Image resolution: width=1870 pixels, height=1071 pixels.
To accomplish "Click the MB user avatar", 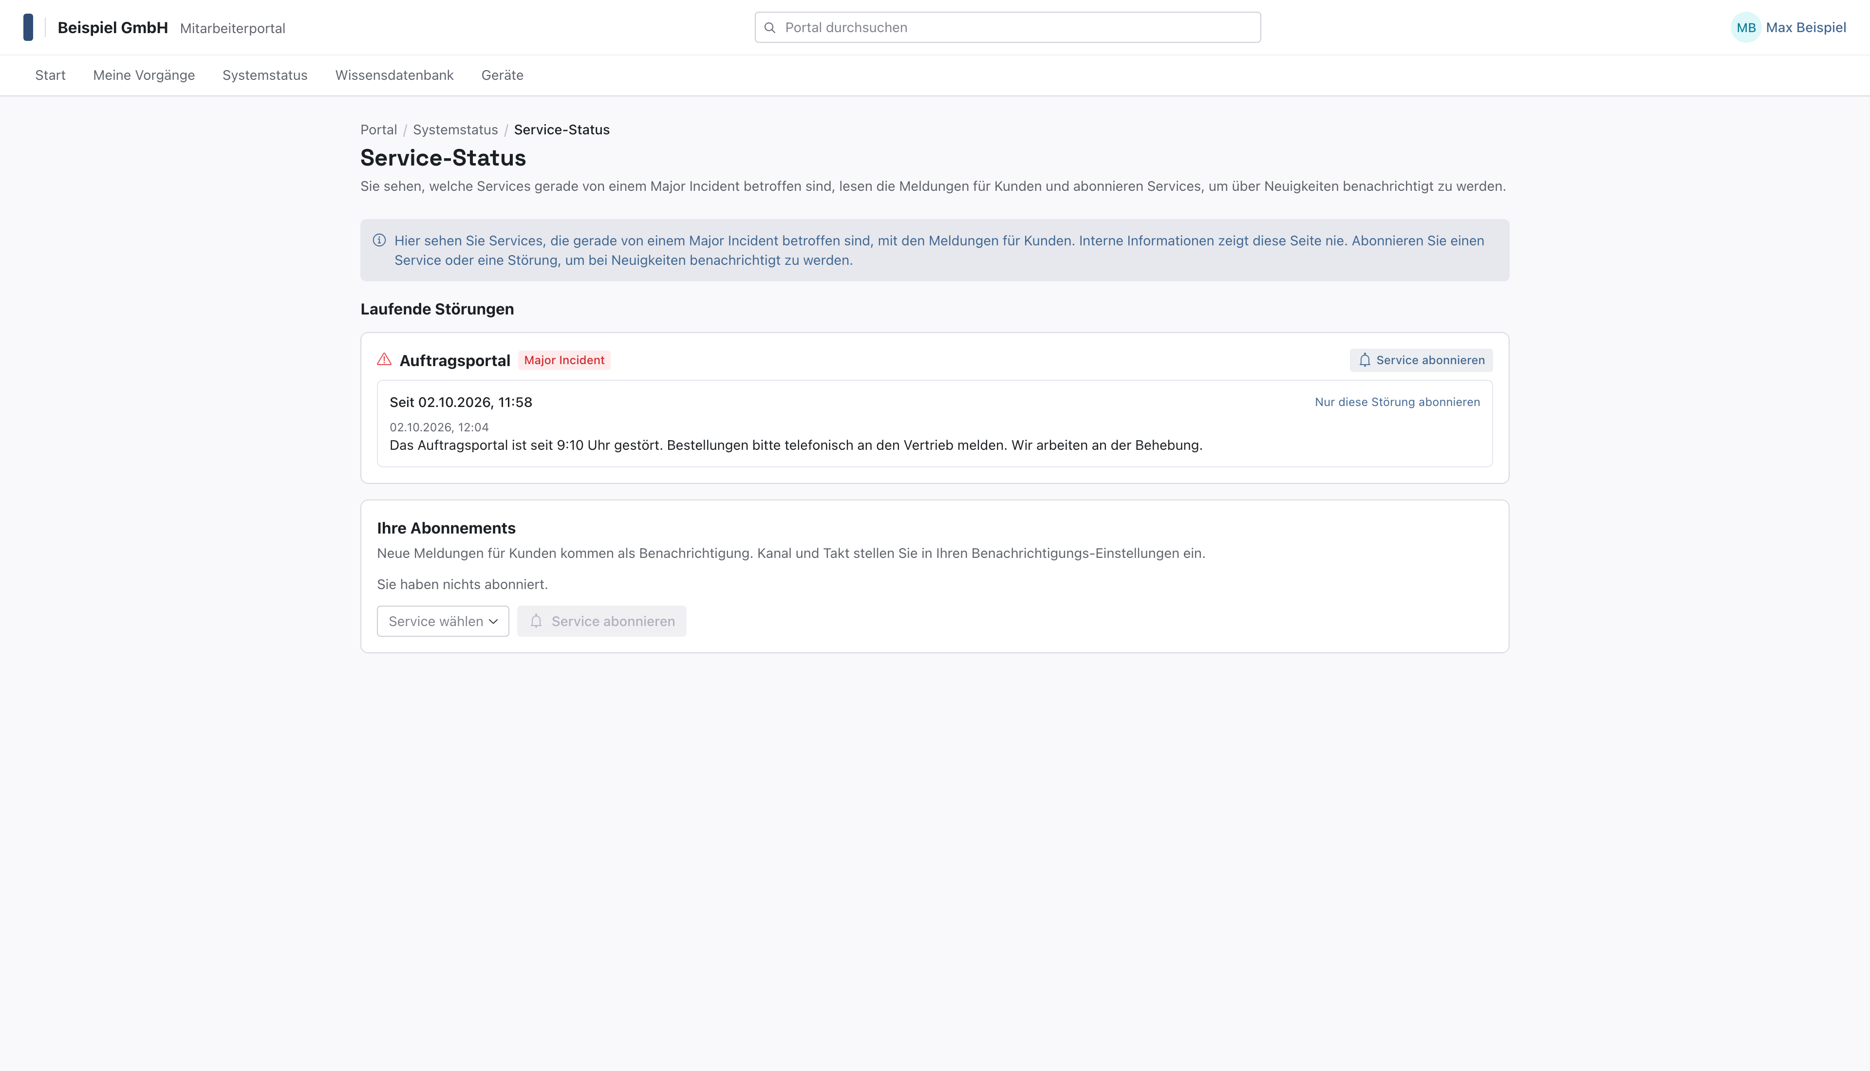I will click(x=1746, y=28).
